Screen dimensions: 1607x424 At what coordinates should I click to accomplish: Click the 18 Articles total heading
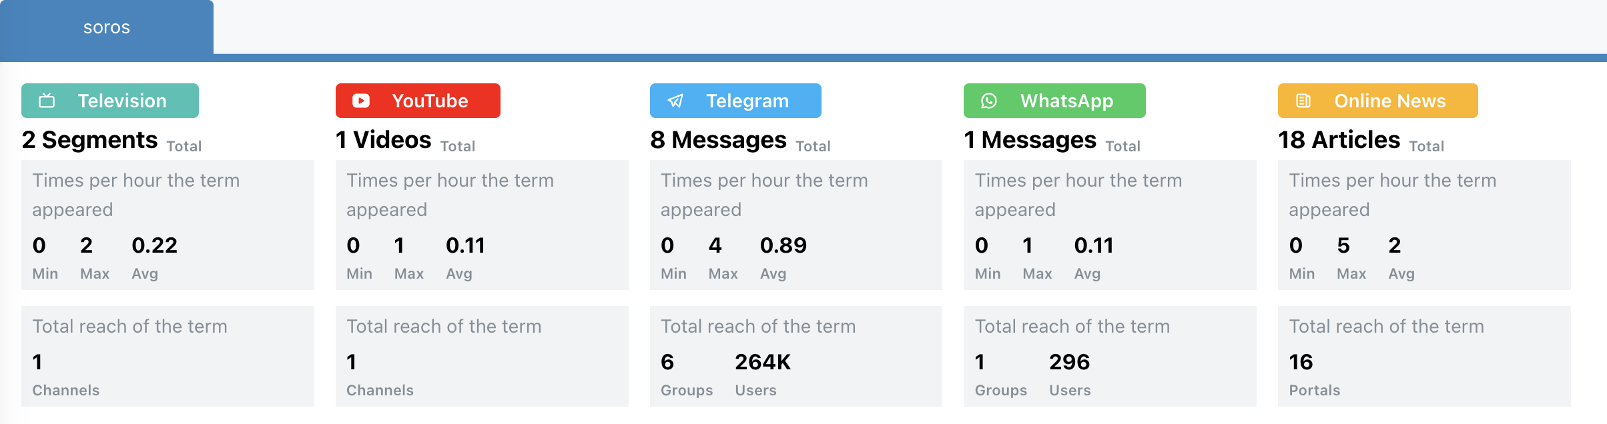pyautogui.click(x=1361, y=140)
